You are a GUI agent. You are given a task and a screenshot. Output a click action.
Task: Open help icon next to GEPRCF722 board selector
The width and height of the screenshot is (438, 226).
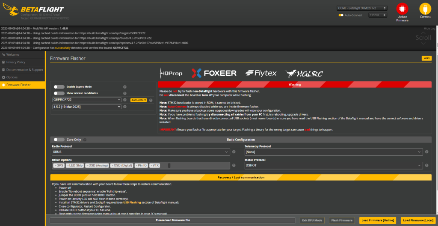point(125,100)
